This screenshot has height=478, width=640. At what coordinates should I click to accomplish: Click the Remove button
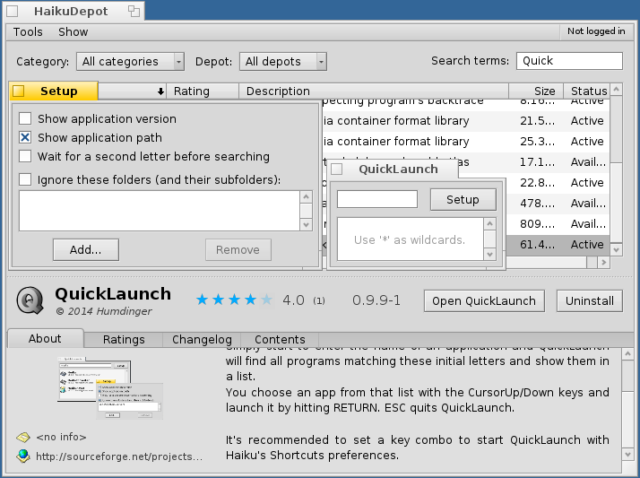tap(238, 249)
